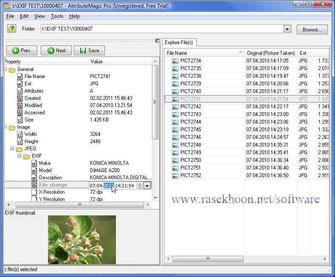The image size is (335, 277).
Task: Click image icon of PICT2742
Action: 175,107
